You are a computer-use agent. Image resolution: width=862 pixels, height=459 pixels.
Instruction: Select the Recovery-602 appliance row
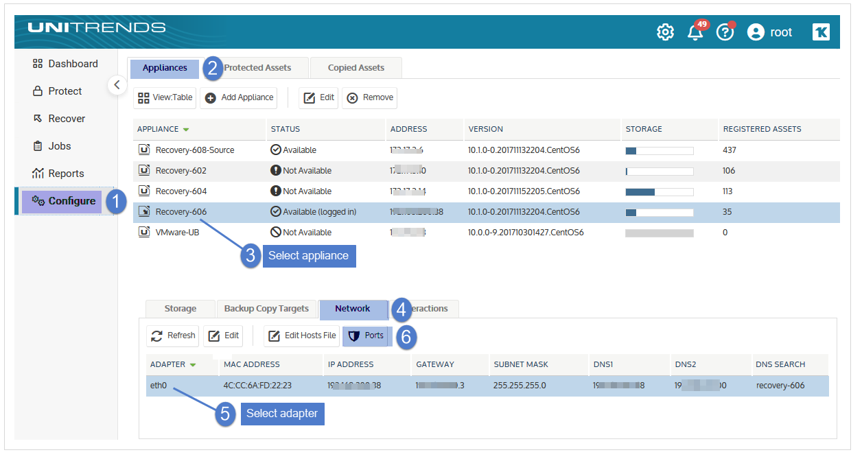487,171
